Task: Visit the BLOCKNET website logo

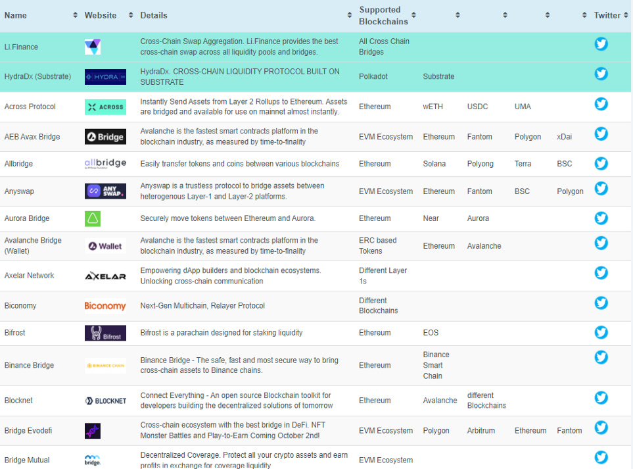Action: [105, 401]
